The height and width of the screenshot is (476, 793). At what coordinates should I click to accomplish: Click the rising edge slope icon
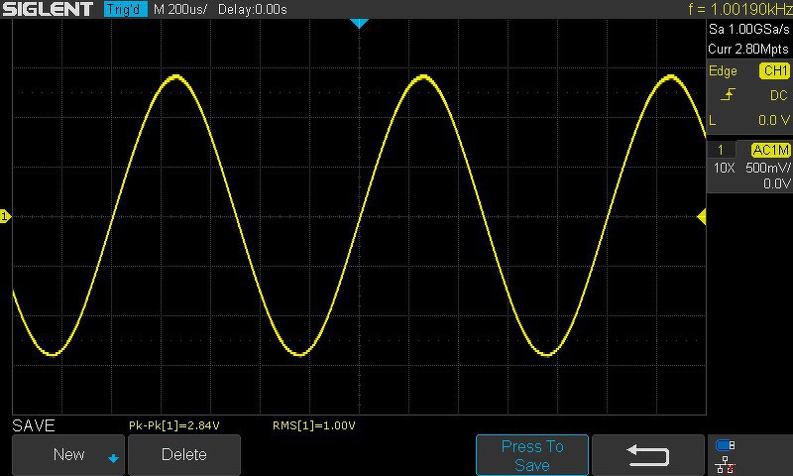click(x=728, y=94)
